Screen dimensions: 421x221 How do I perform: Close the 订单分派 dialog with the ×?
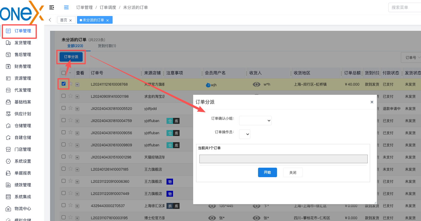(x=372, y=102)
